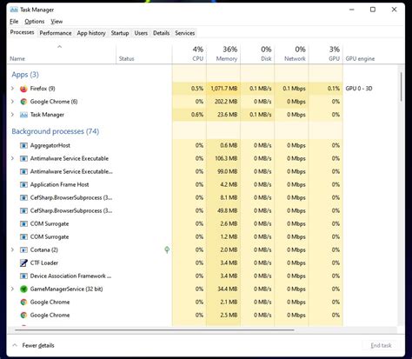
Task: Switch to the Users tab
Action: (x=141, y=33)
